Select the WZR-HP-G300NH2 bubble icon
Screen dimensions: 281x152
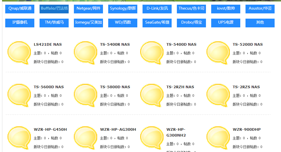coord(152,138)
